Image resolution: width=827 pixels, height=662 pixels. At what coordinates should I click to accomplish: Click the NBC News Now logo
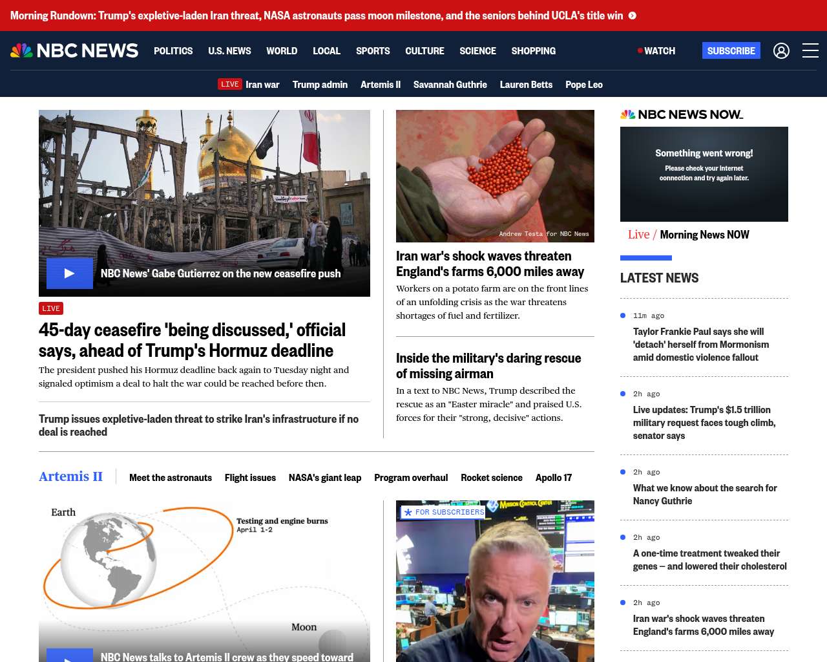tap(682, 114)
